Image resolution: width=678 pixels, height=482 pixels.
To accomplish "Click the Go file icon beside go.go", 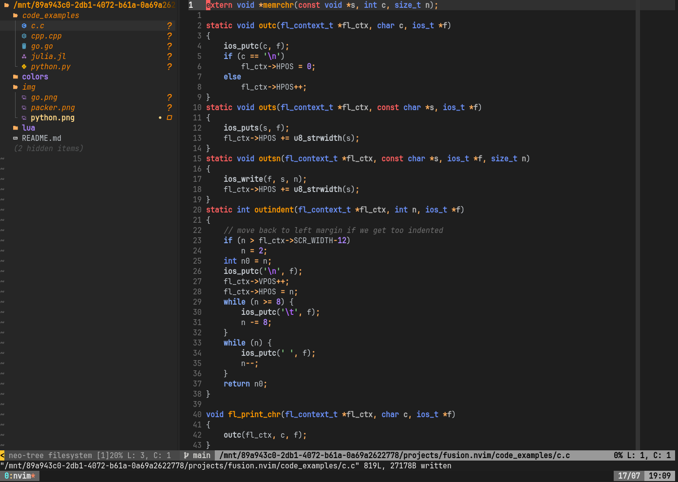I will click(24, 46).
